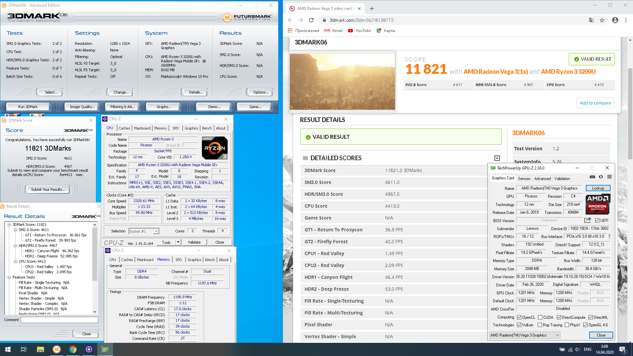The height and width of the screenshot is (356, 633).
Task: Open a new Chrome tab with plus
Action: point(372,9)
